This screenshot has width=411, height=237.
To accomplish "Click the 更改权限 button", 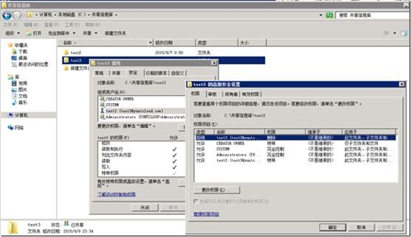I will click(217, 190).
